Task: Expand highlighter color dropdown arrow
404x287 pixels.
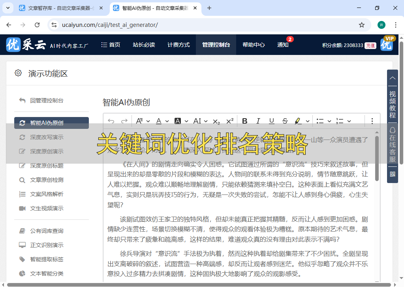Action: pyautogui.click(x=308, y=121)
